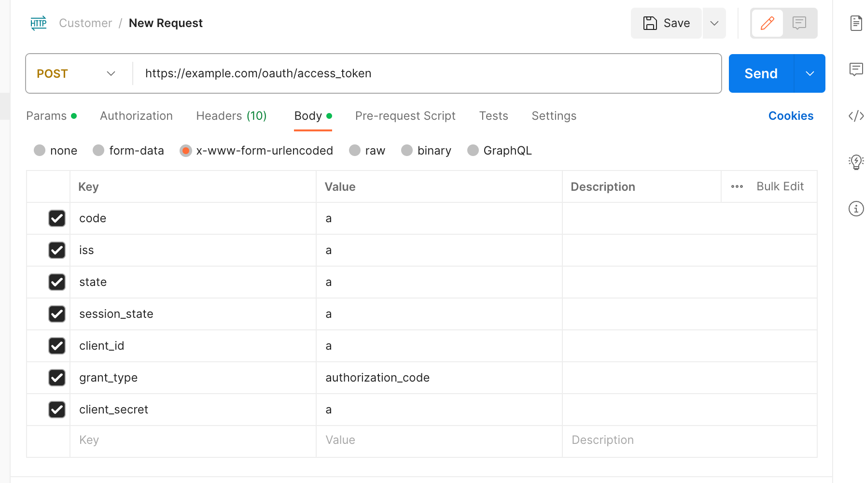Open the Comments panel from right sidebar
865x483 pixels.
[856, 70]
